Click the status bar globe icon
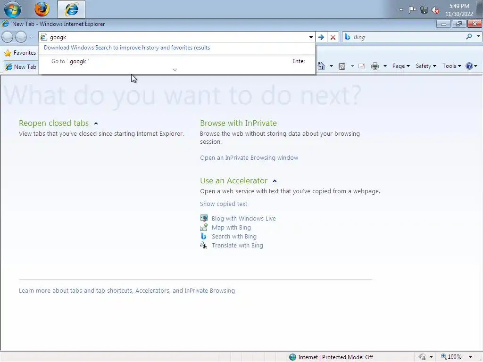The image size is (483, 362). pyautogui.click(x=292, y=357)
